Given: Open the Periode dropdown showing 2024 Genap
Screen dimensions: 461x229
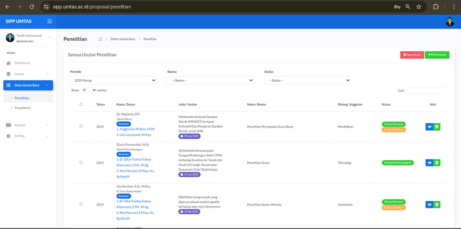Looking at the screenshot, I should coord(113,81).
